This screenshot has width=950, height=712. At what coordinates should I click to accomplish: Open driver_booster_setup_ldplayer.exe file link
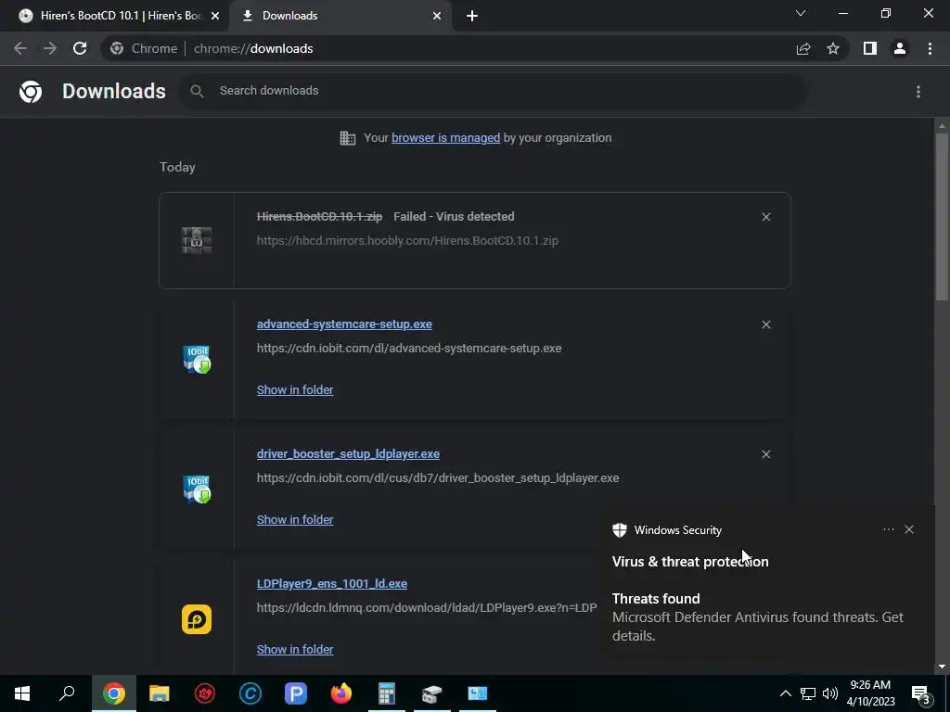pos(349,454)
